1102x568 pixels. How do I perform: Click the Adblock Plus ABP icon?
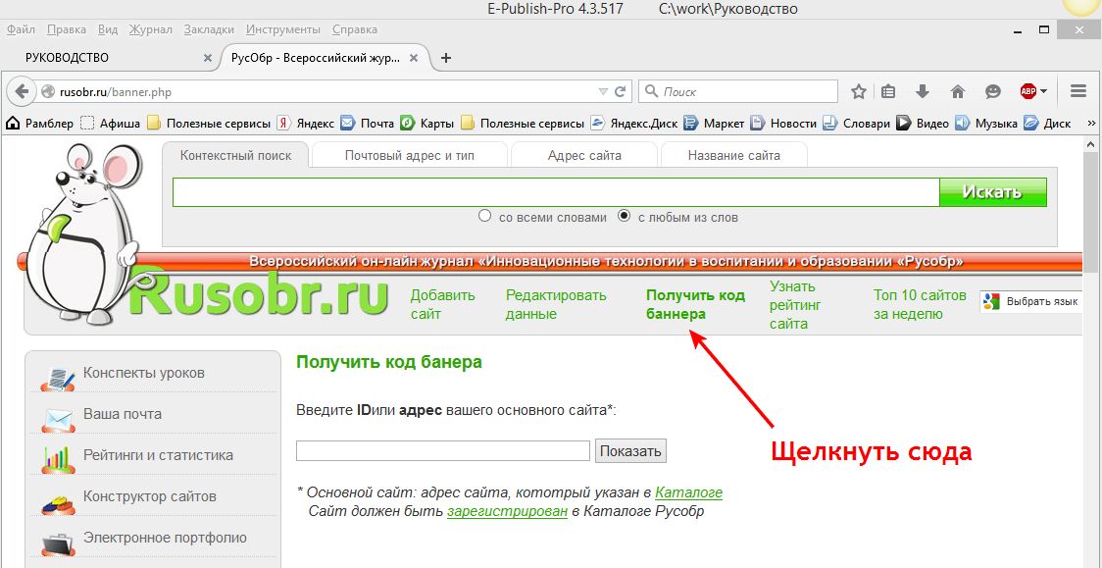[1028, 91]
